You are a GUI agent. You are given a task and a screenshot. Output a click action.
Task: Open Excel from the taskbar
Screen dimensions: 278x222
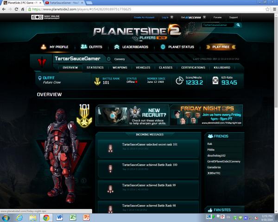[73, 218]
